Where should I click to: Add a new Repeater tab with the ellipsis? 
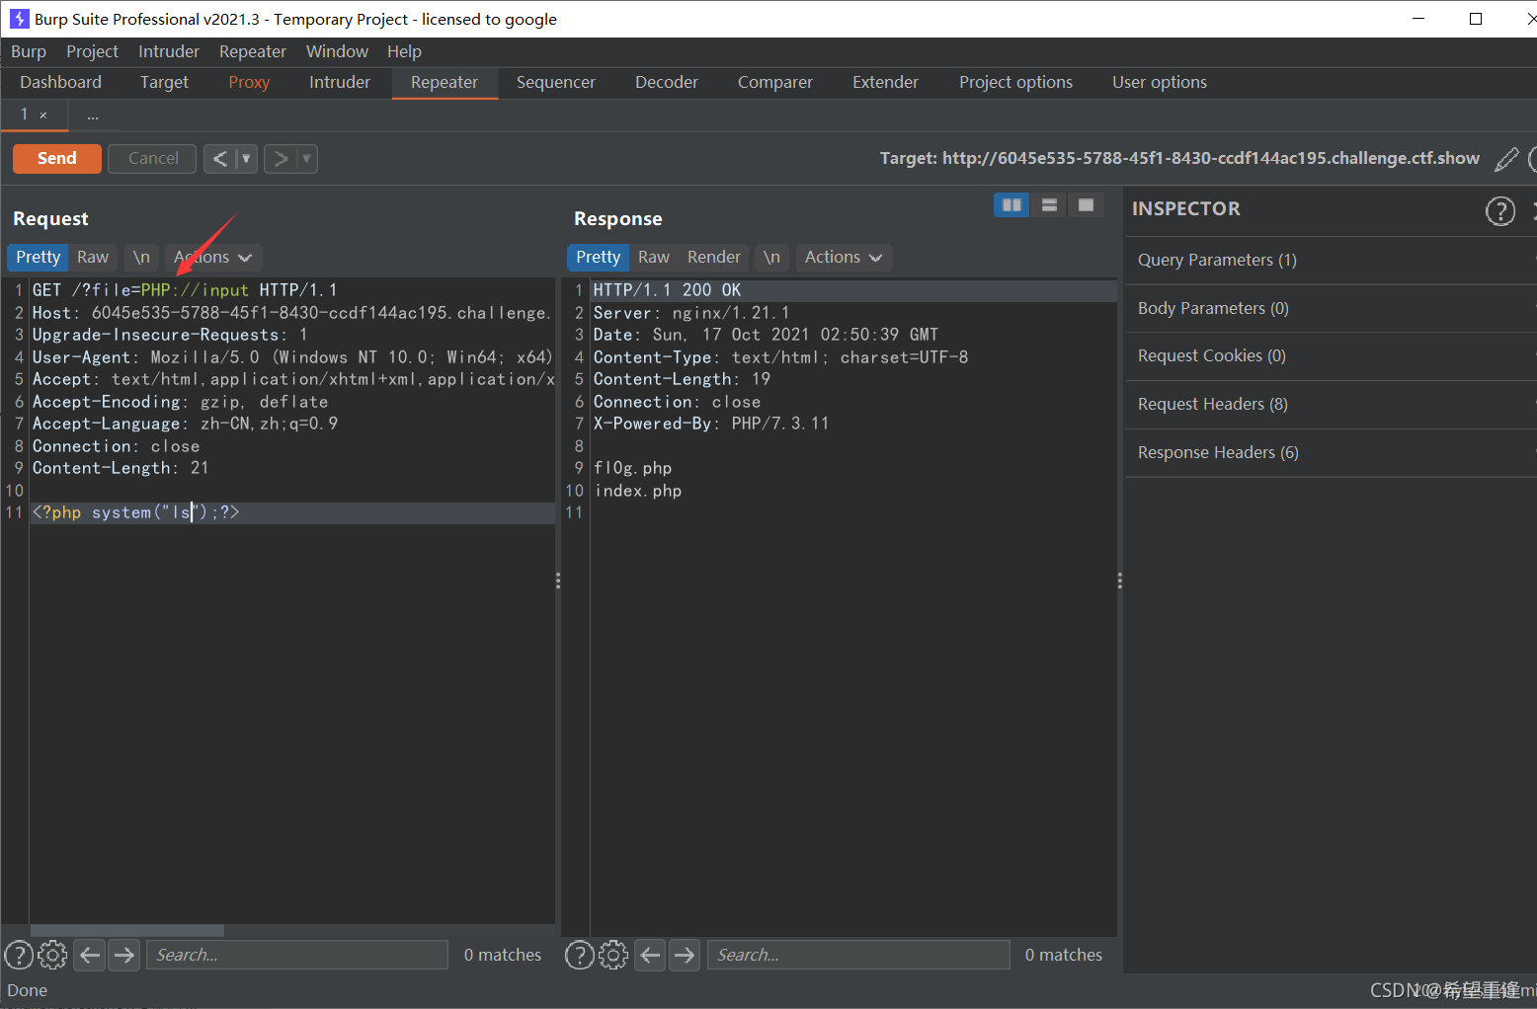click(93, 116)
